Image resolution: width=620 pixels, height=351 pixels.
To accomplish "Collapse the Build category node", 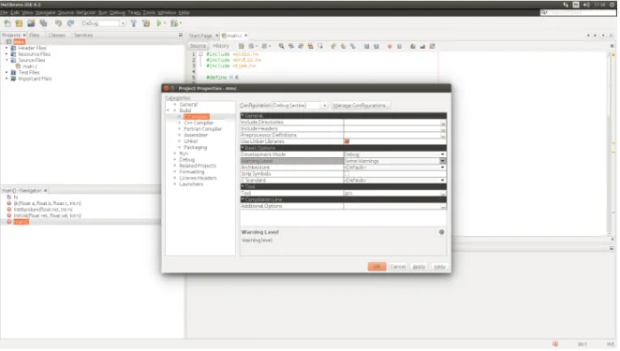I will coord(169,110).
